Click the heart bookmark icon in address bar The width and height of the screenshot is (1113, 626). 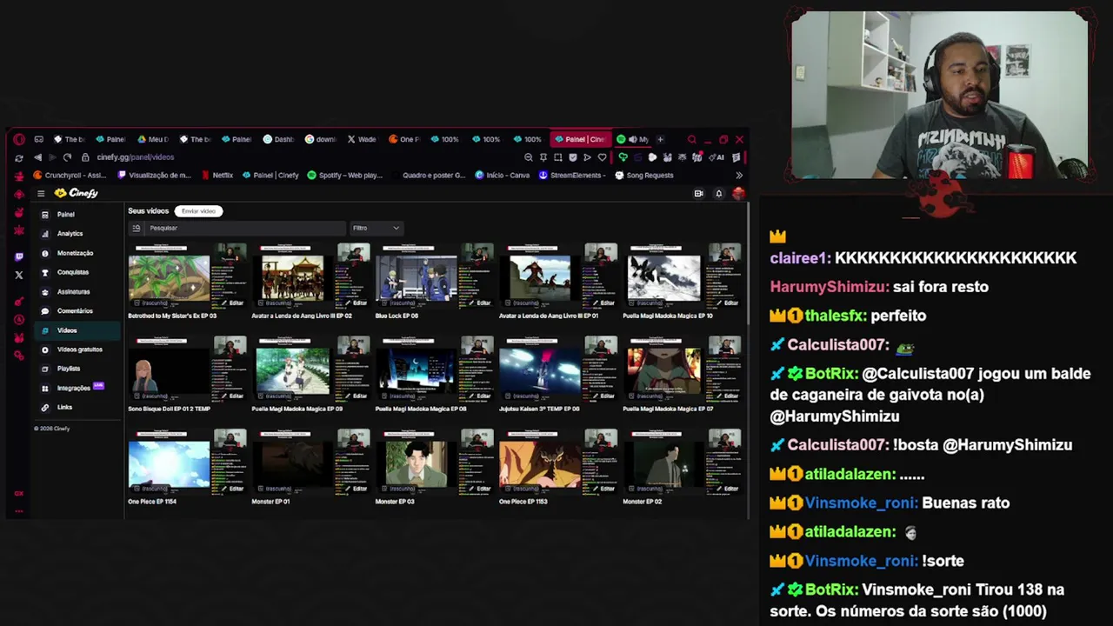pos(602,157)
